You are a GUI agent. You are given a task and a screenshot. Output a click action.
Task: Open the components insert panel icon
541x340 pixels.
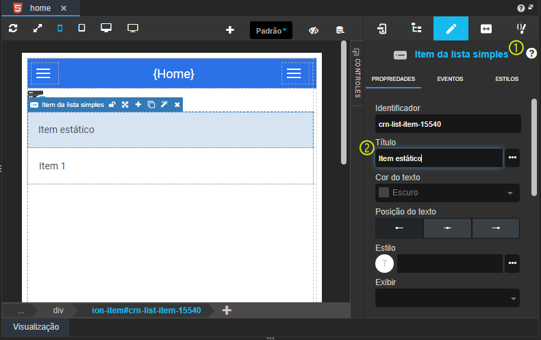tap(382, 29)
